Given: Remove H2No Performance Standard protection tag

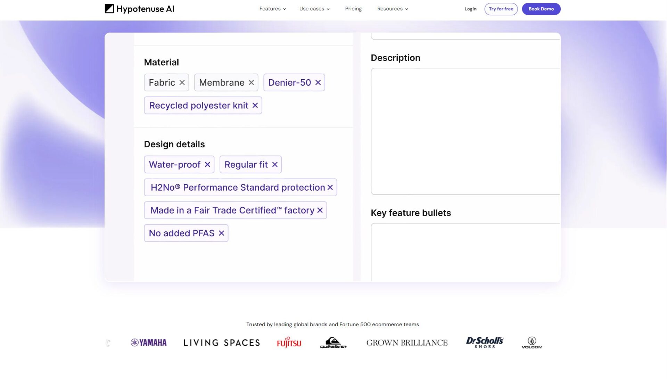Looking at the screenshot, I should point(330,188).
